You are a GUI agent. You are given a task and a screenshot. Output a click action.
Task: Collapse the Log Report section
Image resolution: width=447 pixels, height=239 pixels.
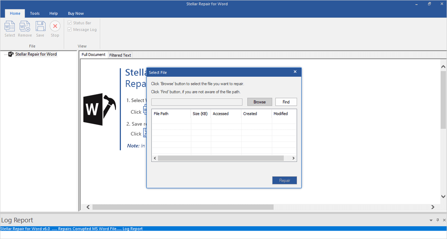[x=431, y=220]
